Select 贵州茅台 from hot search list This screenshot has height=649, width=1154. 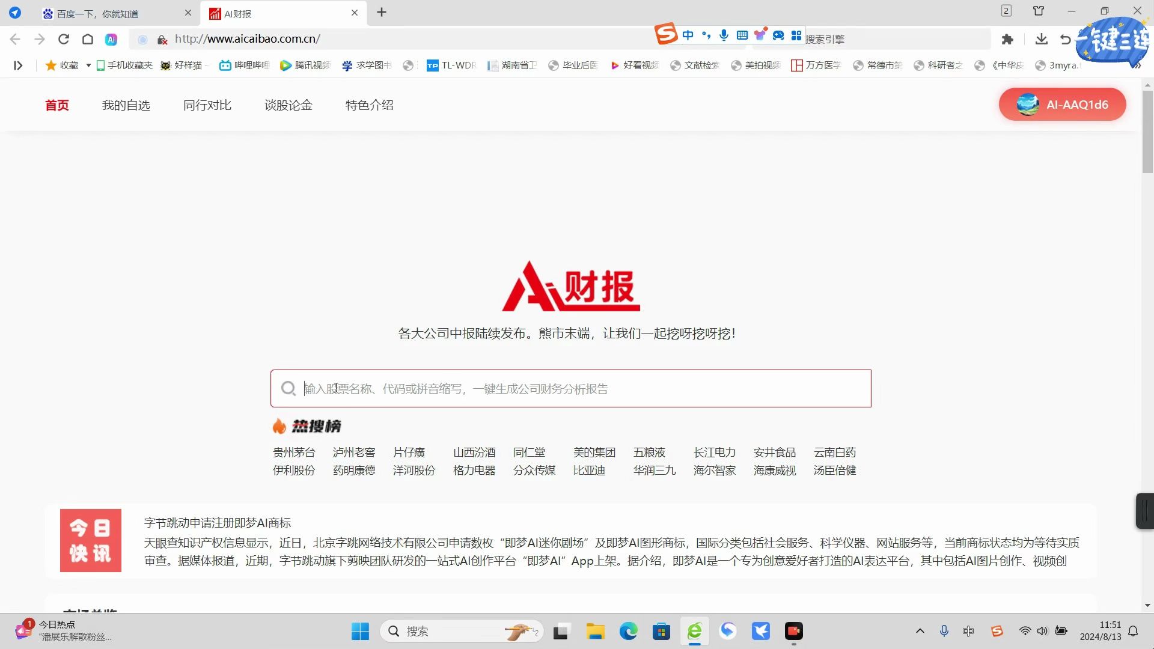294,452
